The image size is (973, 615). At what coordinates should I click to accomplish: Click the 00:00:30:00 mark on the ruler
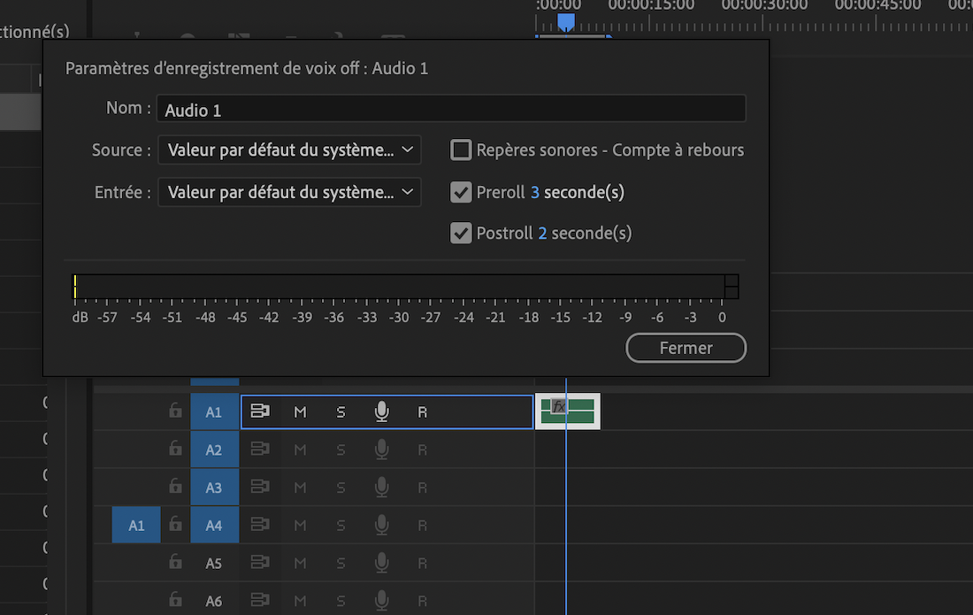764,5
